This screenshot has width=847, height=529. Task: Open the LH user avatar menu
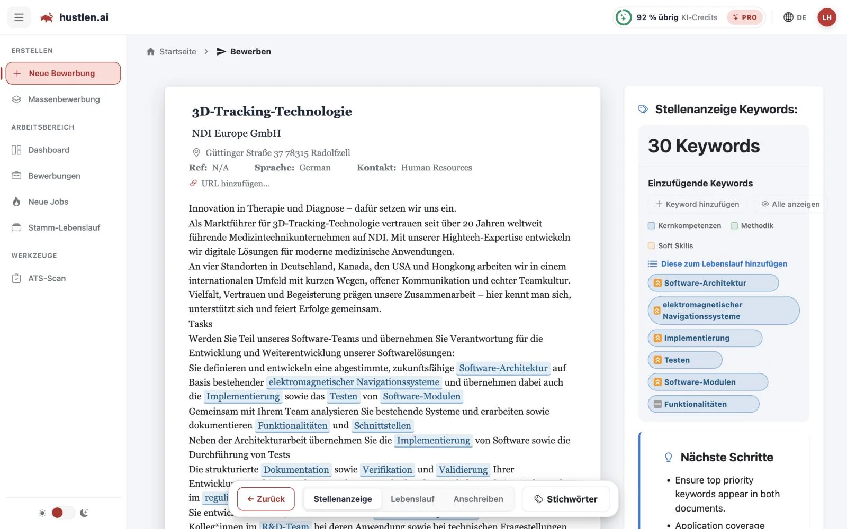826,17
